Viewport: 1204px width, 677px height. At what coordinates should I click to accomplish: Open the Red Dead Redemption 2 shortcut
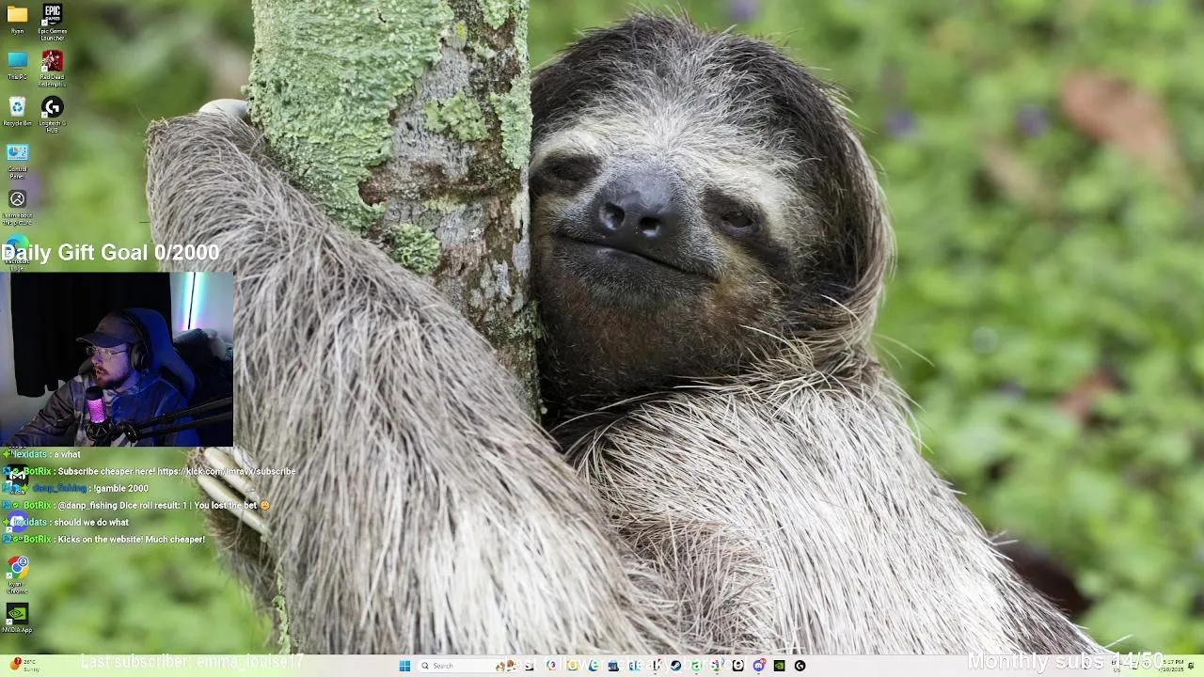pyautogui.click(x=53, y=68)
